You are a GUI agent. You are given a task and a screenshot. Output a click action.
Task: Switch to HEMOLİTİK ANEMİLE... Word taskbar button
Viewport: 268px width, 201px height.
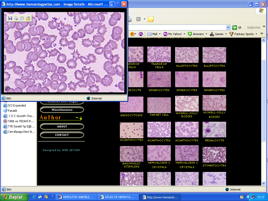pos(76,197)
